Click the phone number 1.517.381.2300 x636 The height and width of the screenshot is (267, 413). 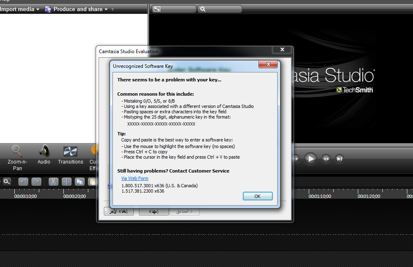[x=143, y=191]
